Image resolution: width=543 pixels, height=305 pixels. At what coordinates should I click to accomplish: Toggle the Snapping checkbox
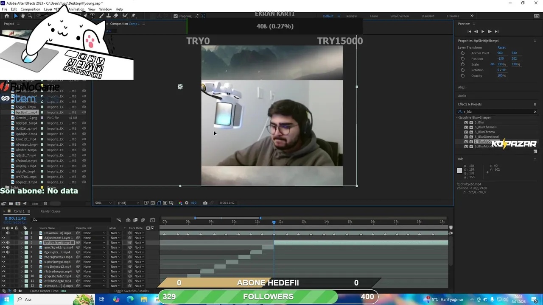coord(176,16)
